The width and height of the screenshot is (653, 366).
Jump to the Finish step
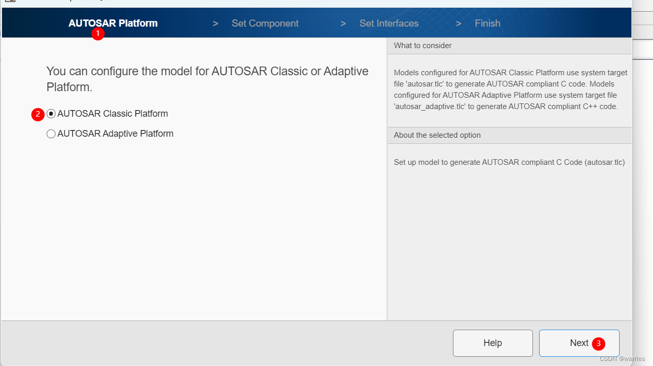pos(487,23)
